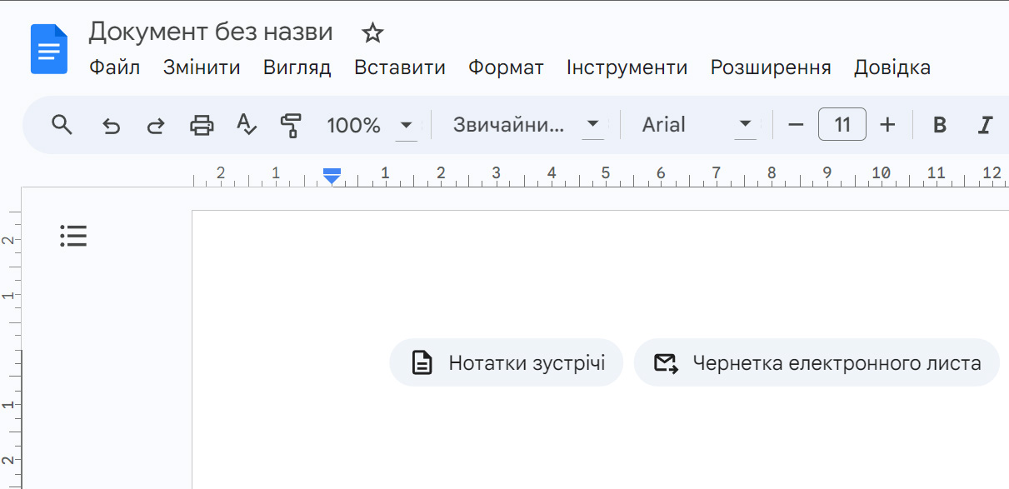Toggle bold formatting

940,125
